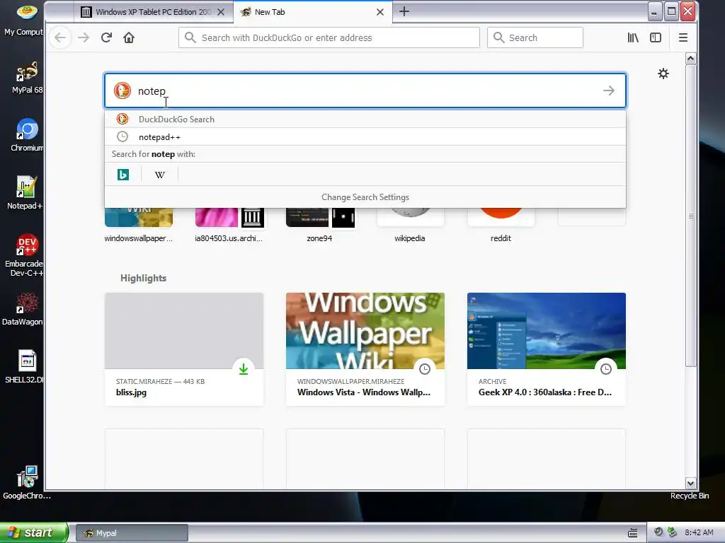
Task: Click the vertical scrollbar thumb
Action: pyautogui.click(x=690, y=216)
